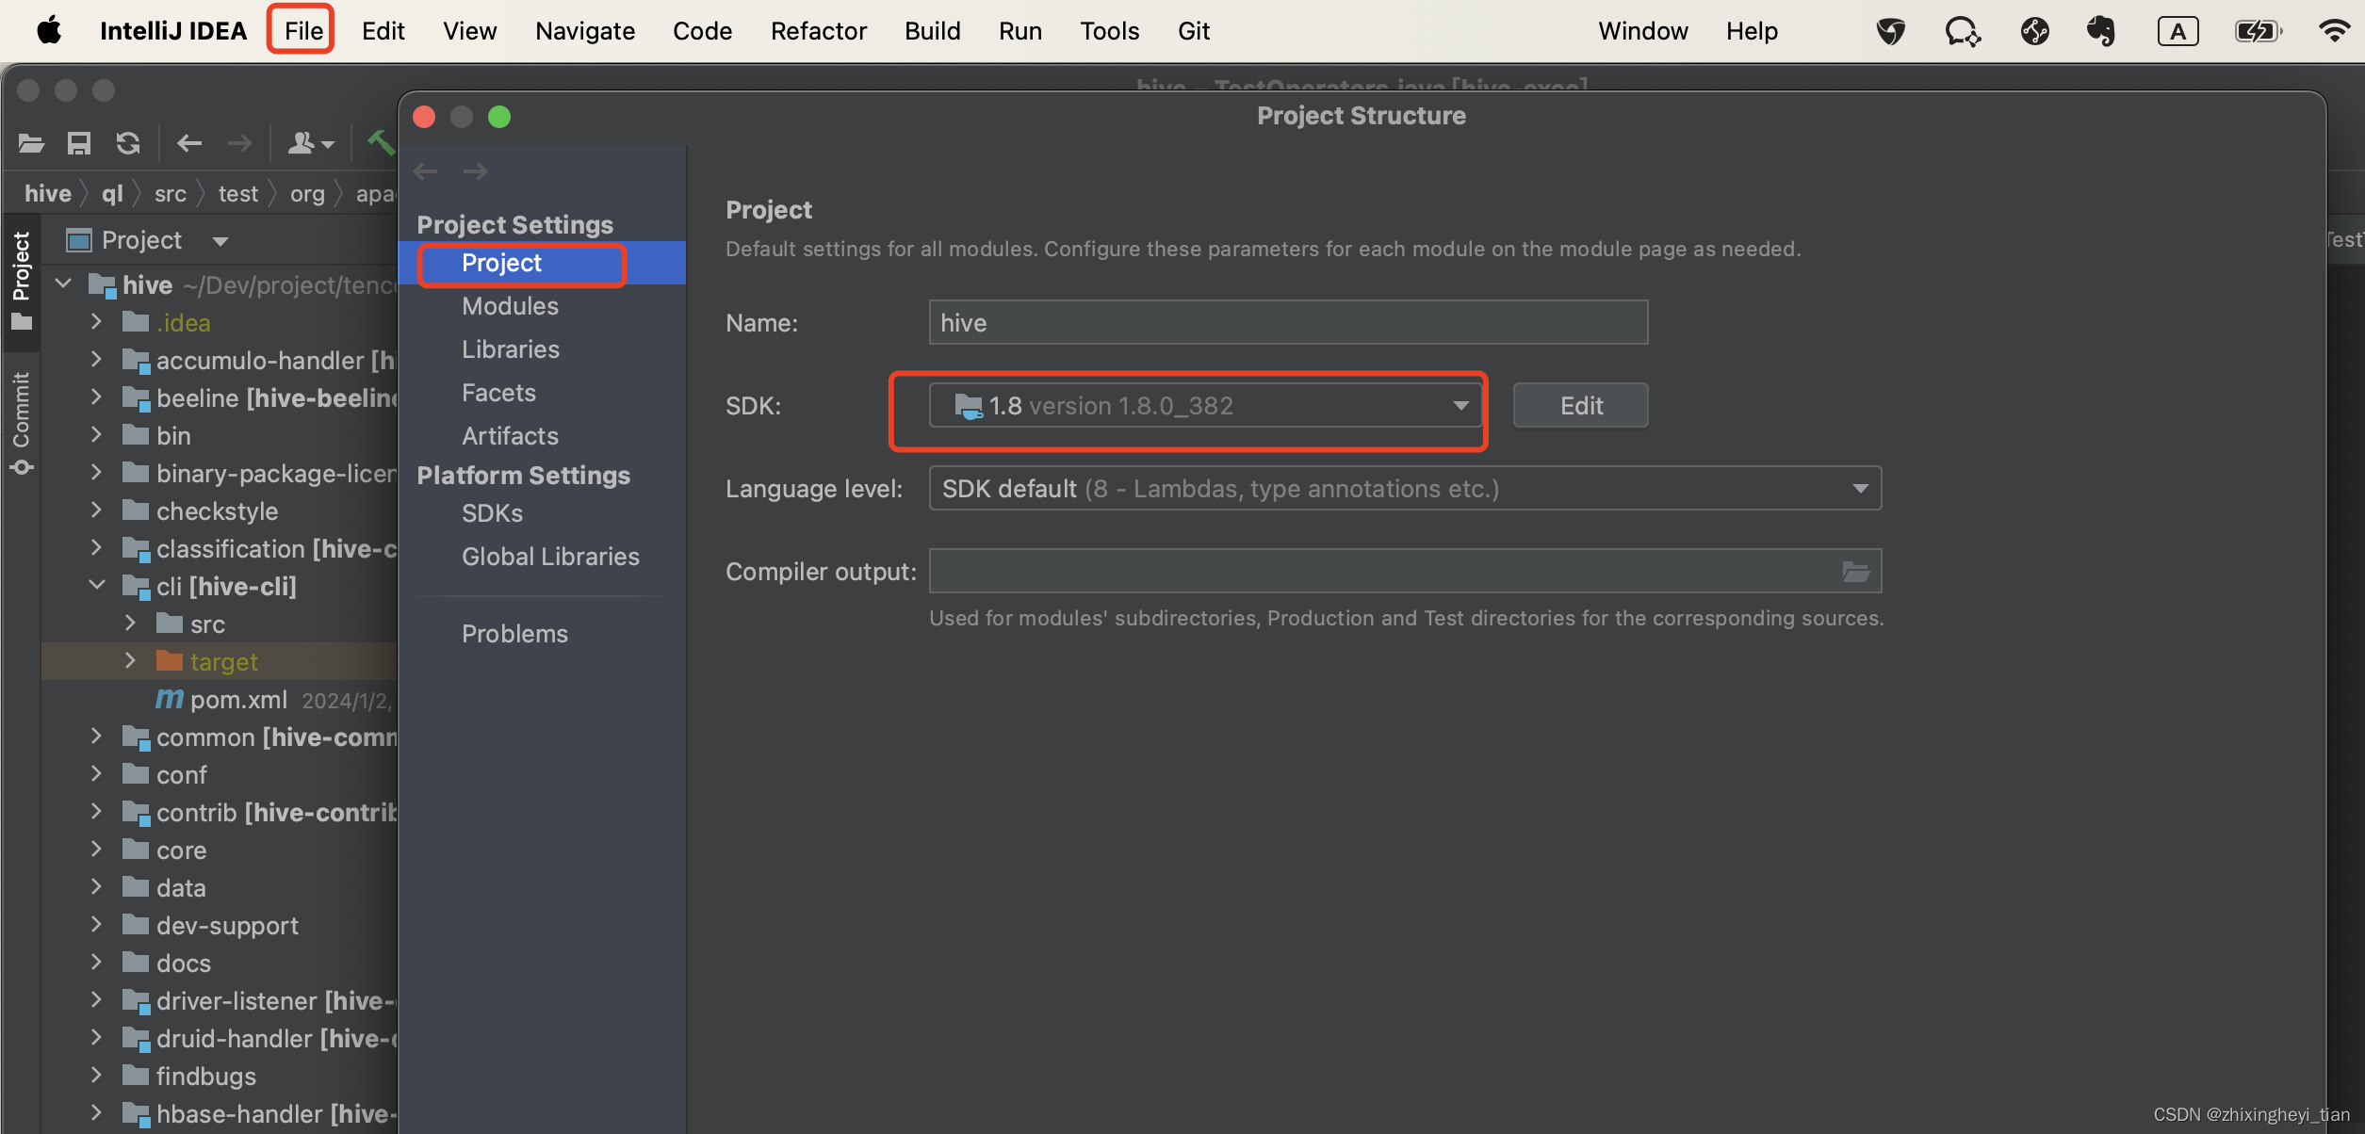Click the Wi-Fi icon in menu bar
Image resolution: width=2365 pixels, height=1134 pixels.
pos(2333,31)
